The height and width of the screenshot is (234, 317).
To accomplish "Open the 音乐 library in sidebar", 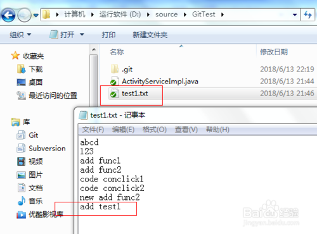I will tap(30, 201).
